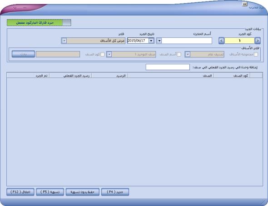Check the مجموعة الأصناف checkbox

click(x=256, y=54)
